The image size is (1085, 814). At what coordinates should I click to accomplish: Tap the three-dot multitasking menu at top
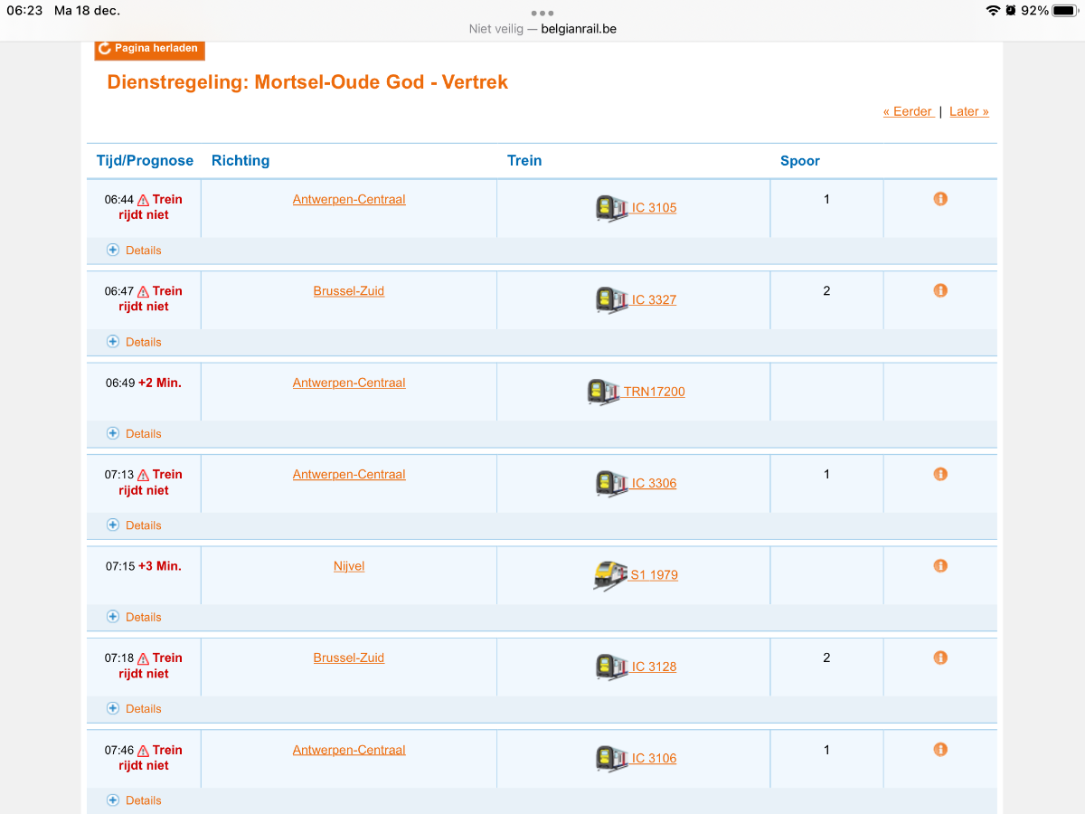point(542,13)
